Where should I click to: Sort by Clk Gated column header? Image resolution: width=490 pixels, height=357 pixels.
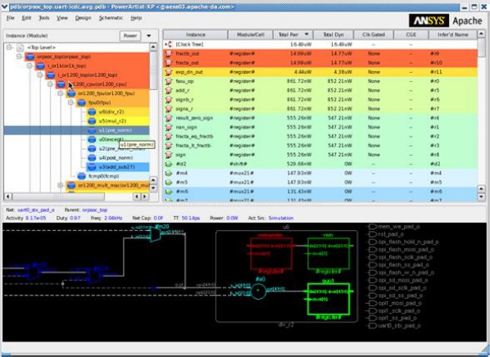374,34
